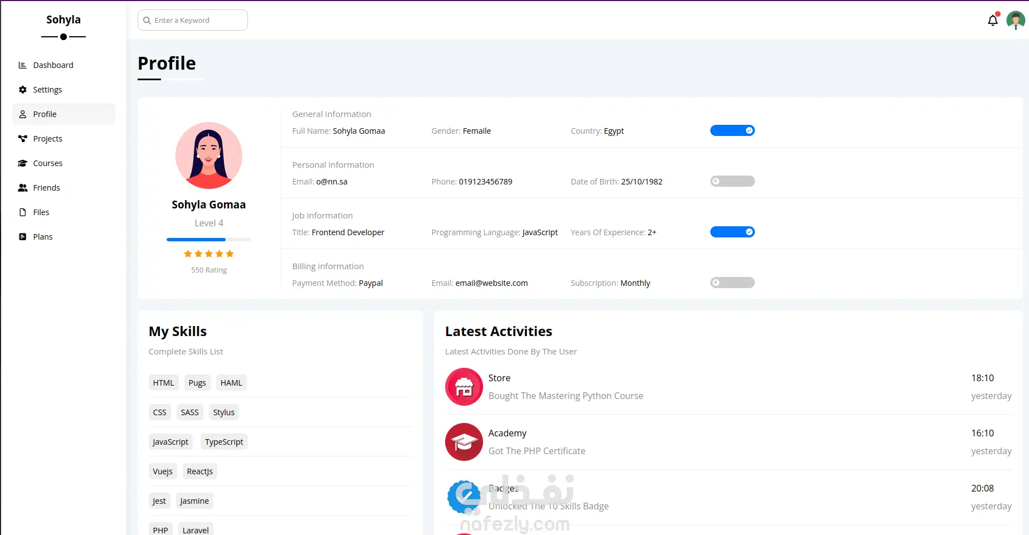Enable the Personal Information switch
The width and height of the screenshot is (1029, 535).
pyautogui.click(x=732, y=181)
